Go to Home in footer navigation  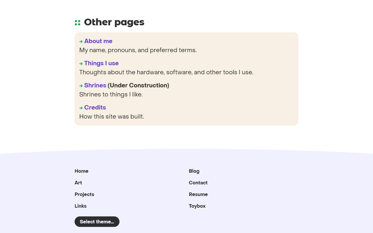click(82, 171)
